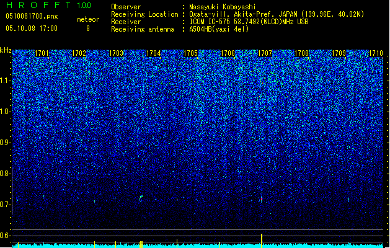
Task: Click the 1703 time marker
Action: [x=116, y=53]
